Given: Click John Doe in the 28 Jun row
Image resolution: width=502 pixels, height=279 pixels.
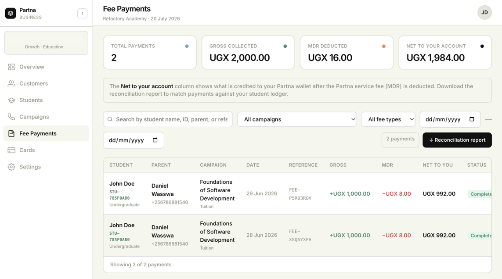Looking at the screenshot, I should coord(122,225).
